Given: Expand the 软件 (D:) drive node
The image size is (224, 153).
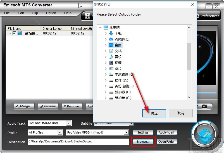Looking at the screenshot, I should [106, 80].
